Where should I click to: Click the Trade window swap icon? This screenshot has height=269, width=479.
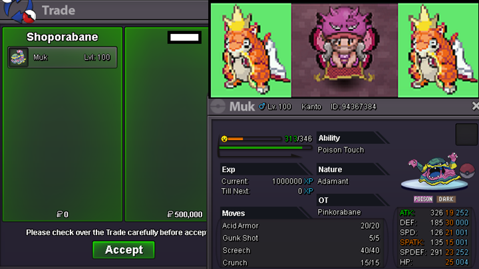tap(19, 11)
